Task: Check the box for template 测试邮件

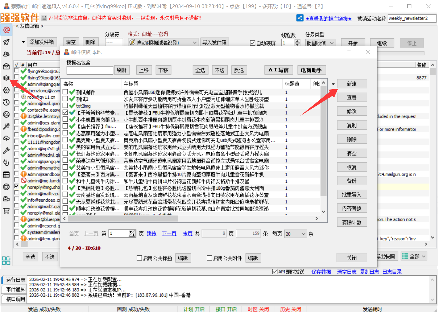Action: click(65, 92)
